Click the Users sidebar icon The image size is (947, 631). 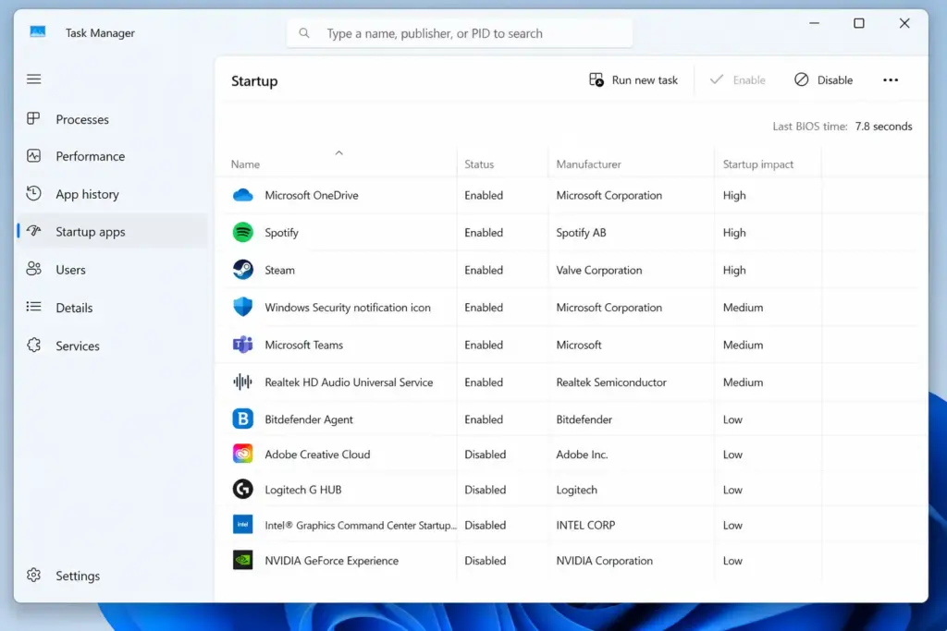click(x=34, y=269)
